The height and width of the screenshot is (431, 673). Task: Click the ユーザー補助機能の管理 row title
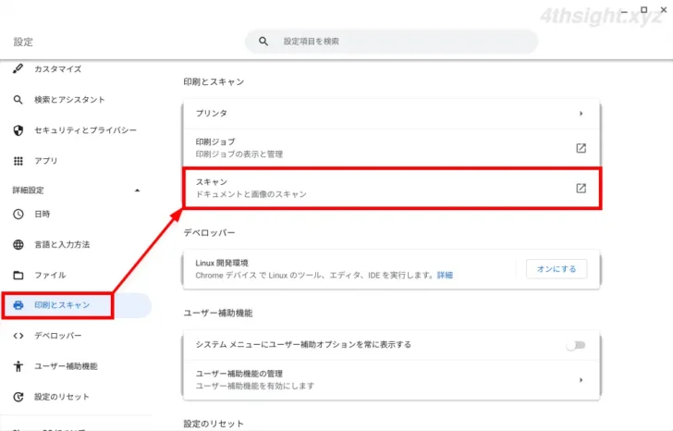coord(239,374)
